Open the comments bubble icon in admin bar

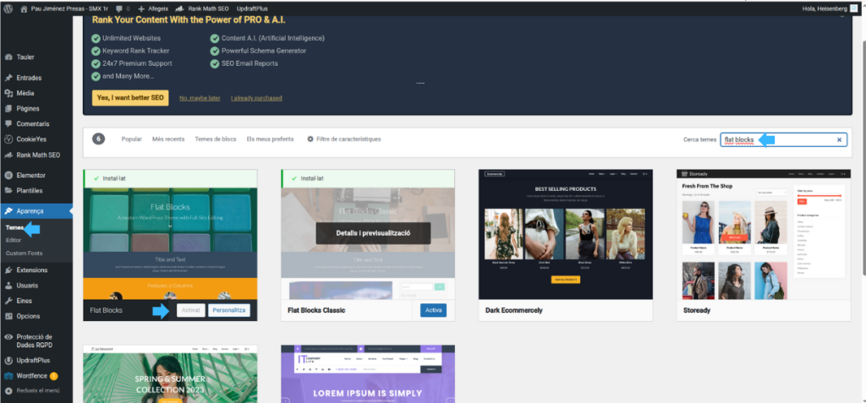119,8
